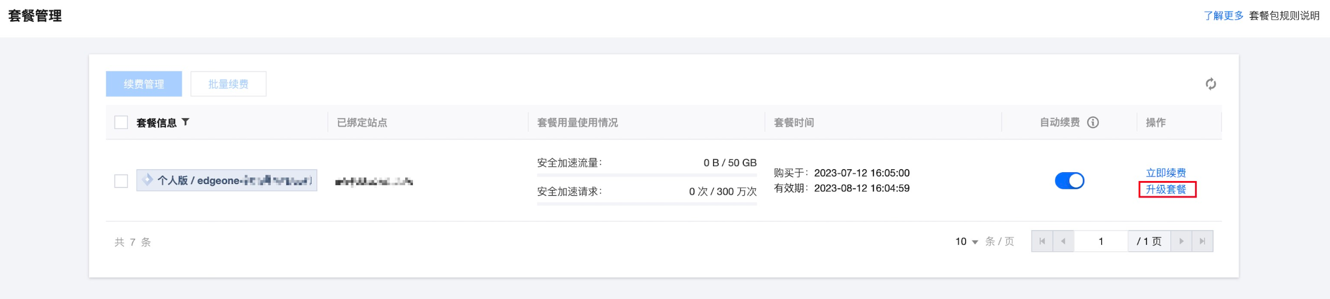Image resolution: width=1330 pixels, height=299 pixels.
Task: Click the page number input field
Action: 1101,241
